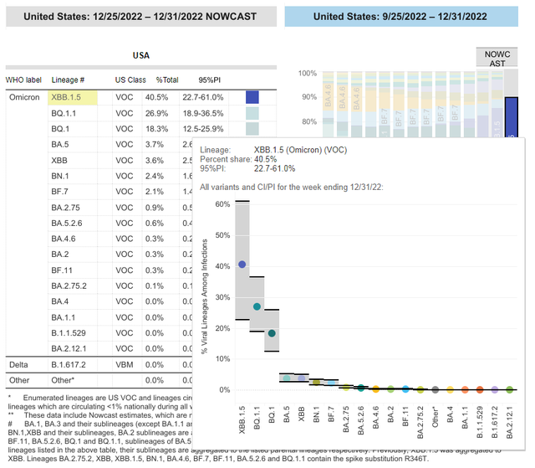Click the WHO label column header
Image resolution: width=535 pixels, height=468 pixels.
[x=23, y=80]
